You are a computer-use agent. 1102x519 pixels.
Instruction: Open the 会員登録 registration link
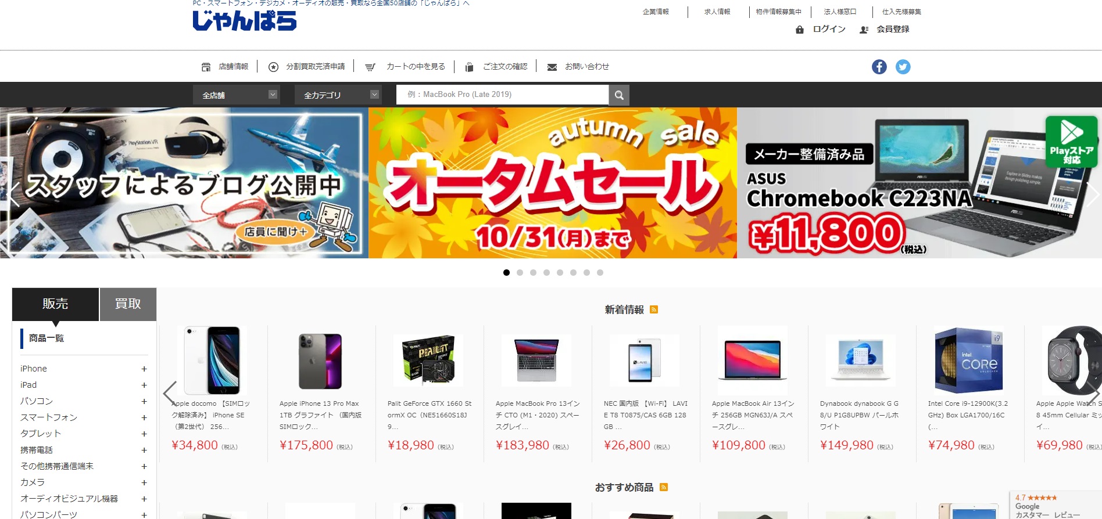coord(893,29)
